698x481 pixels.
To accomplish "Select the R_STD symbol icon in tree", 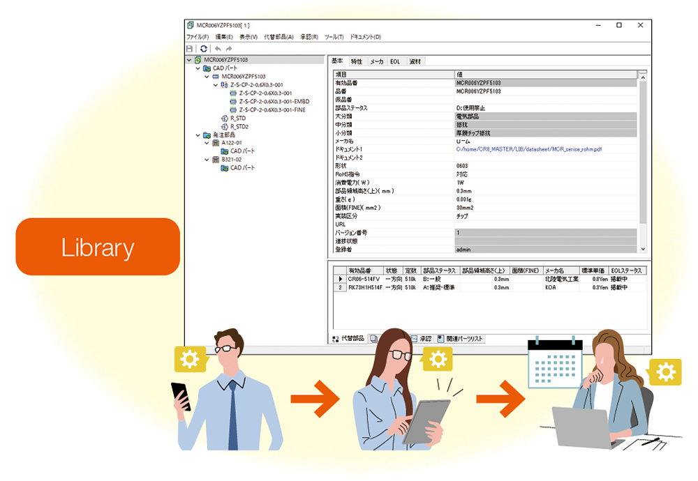I will pyautogui.click(x=225, y=119).
